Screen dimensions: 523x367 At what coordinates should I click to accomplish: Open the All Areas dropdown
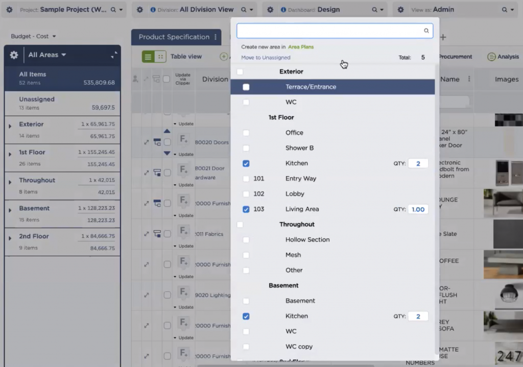(x=42, y=55)
